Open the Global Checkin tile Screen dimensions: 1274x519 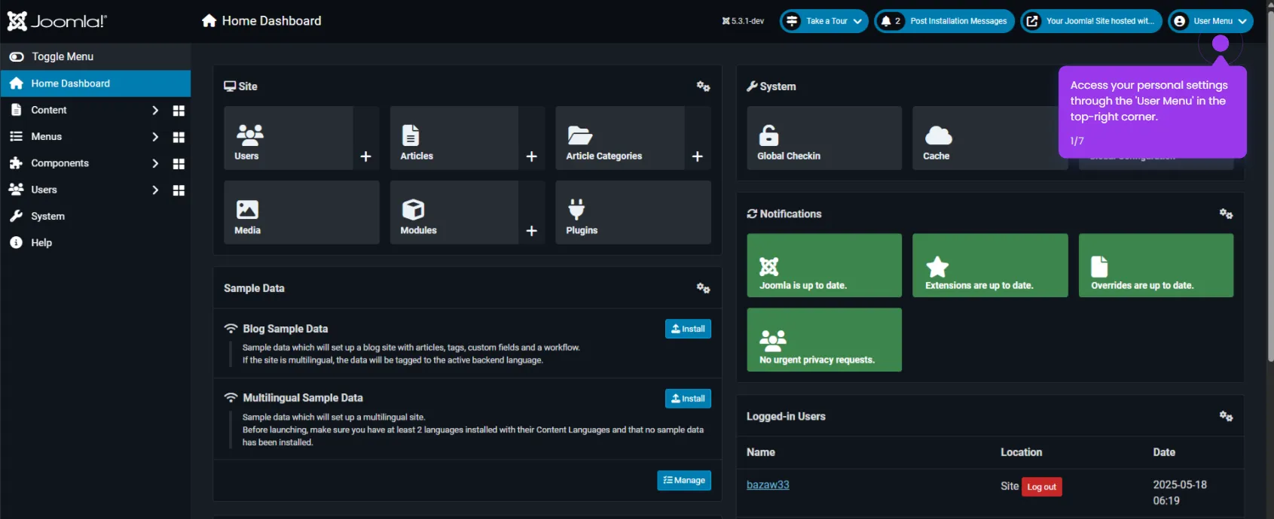824,138
